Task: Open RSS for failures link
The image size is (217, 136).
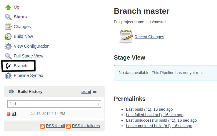Action: (x=86, y=126)
